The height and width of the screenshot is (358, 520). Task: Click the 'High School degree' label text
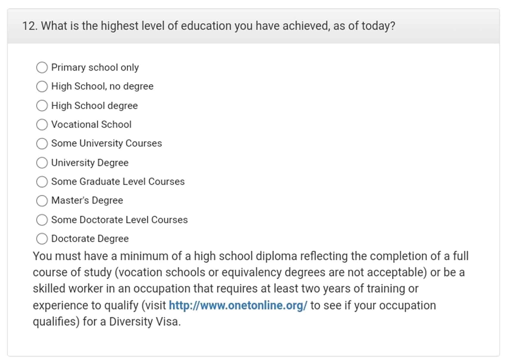[94, 106]
